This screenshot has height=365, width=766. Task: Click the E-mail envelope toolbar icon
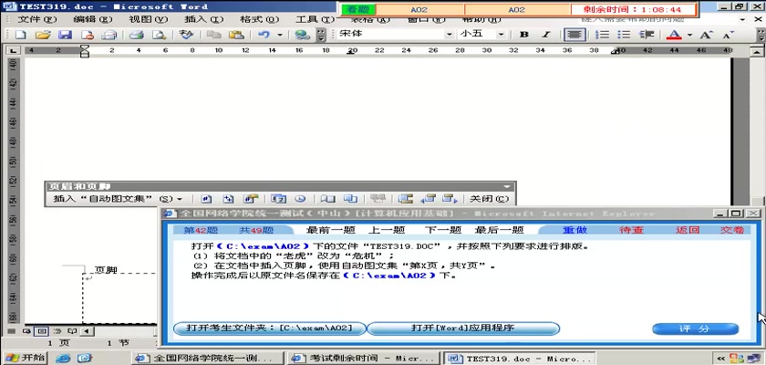(x=109, y=35)
